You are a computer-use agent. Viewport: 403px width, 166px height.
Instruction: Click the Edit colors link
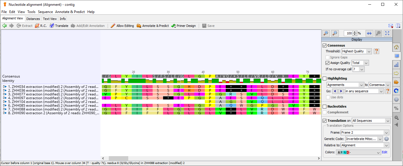(x=384, y=152)
